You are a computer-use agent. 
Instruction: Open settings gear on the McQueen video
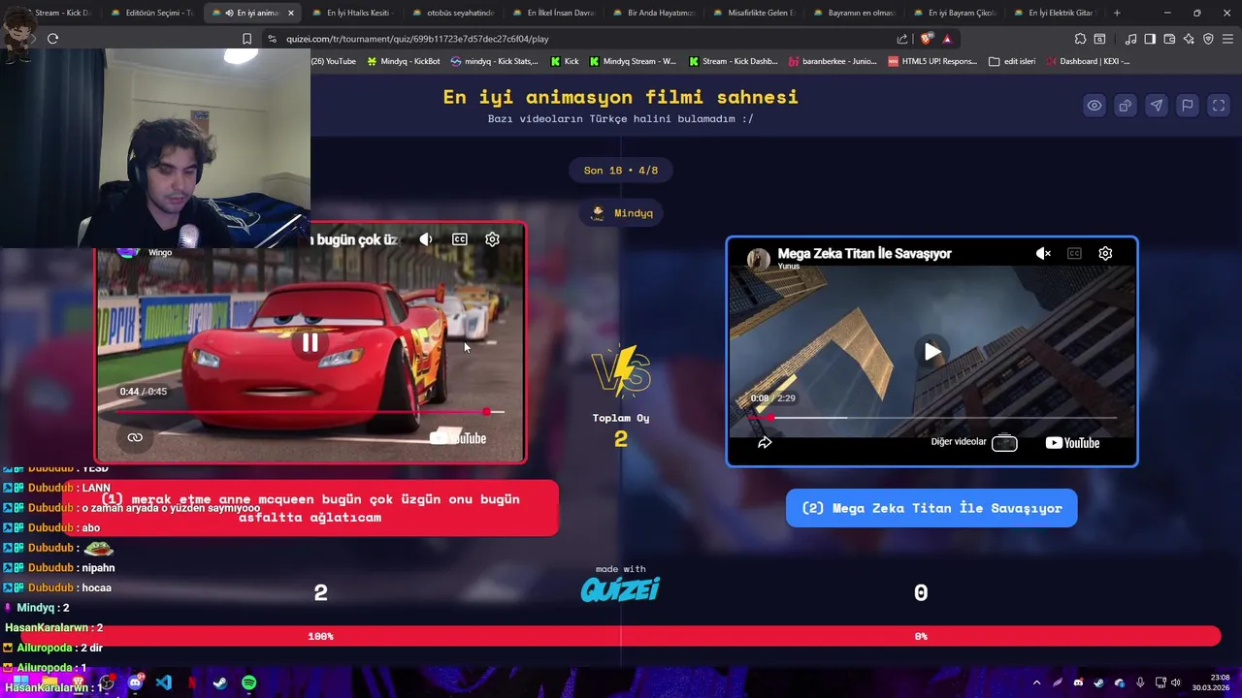click(492, 239)
